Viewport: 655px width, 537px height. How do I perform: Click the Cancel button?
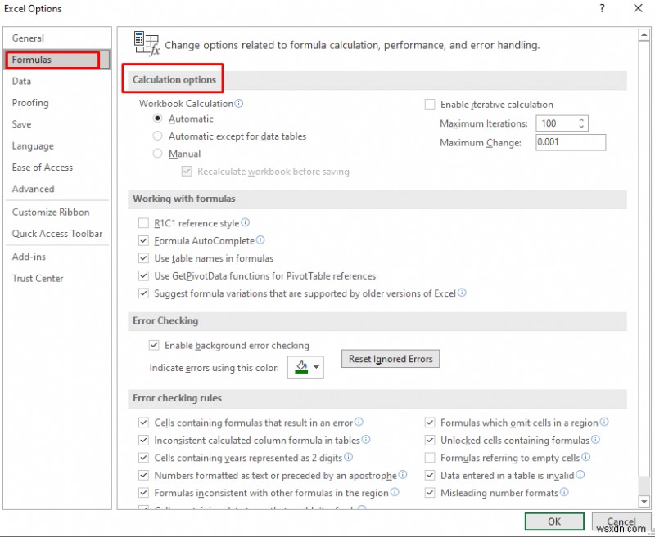[621, 521]
